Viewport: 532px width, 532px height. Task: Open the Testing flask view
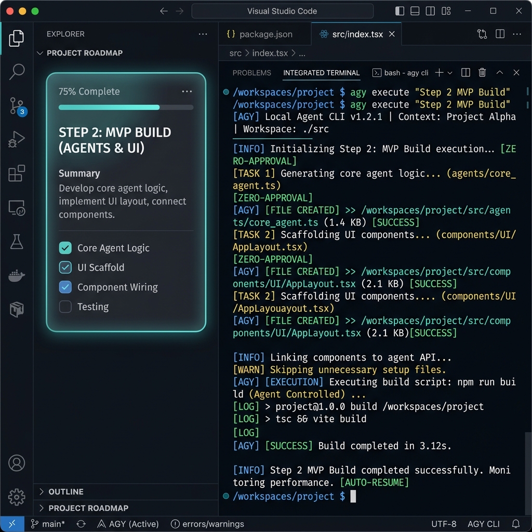[x=16, y=242]
